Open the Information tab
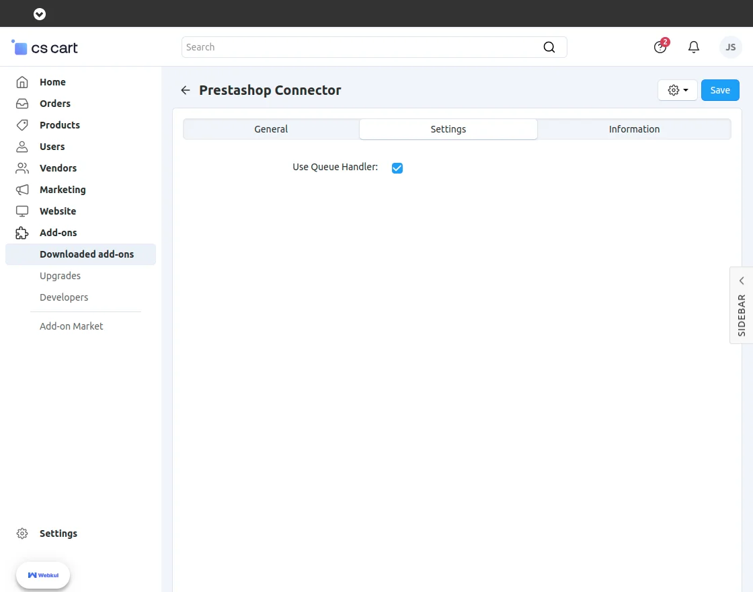Viewport: 753px width, 592px height. pos(634,128)
